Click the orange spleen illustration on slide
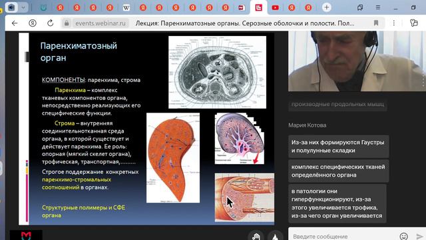The width and height of the screenshot is (426, 240). tap(173, 158)
